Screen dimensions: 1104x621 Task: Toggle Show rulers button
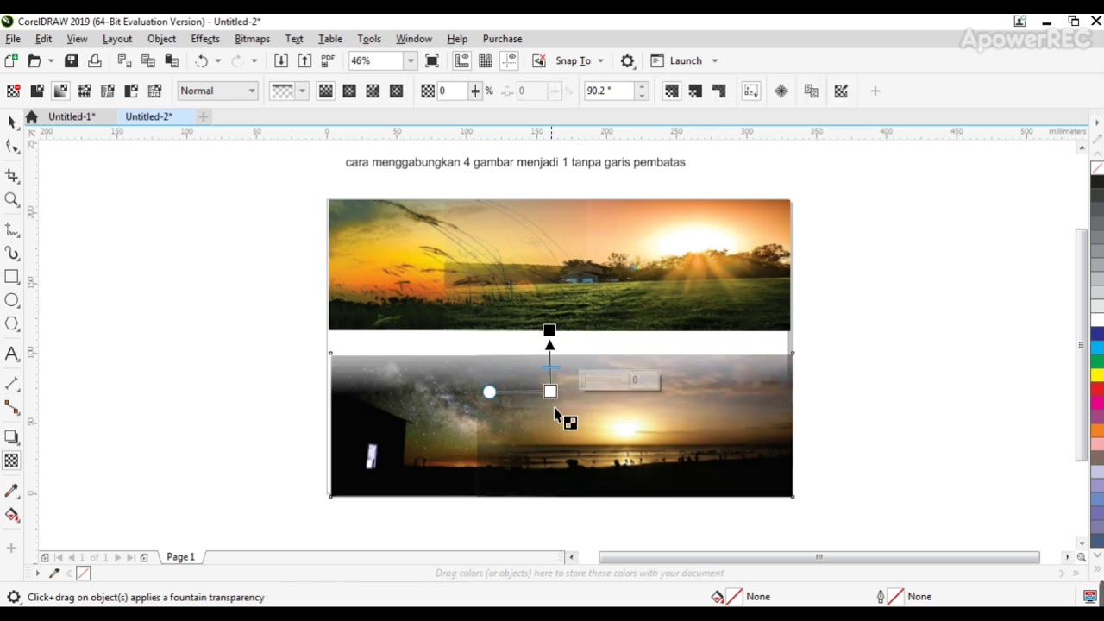click(462, 60)
